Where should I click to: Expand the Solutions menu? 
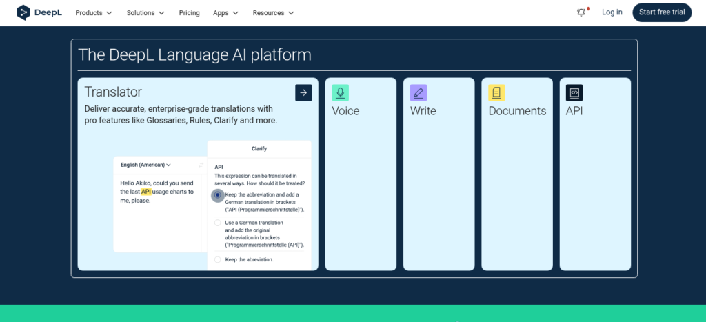[x=145, y=13]
